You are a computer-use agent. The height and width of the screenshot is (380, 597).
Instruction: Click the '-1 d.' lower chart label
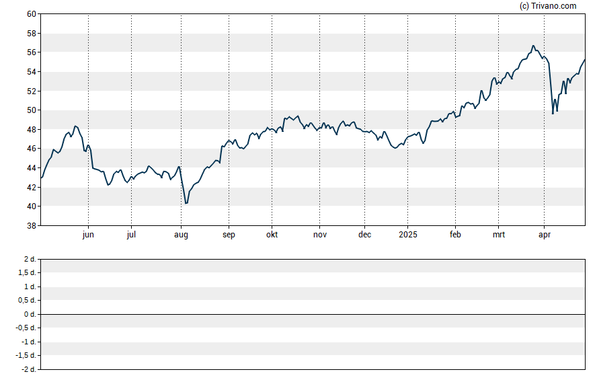pyautogui.click(x=28, y=342)
